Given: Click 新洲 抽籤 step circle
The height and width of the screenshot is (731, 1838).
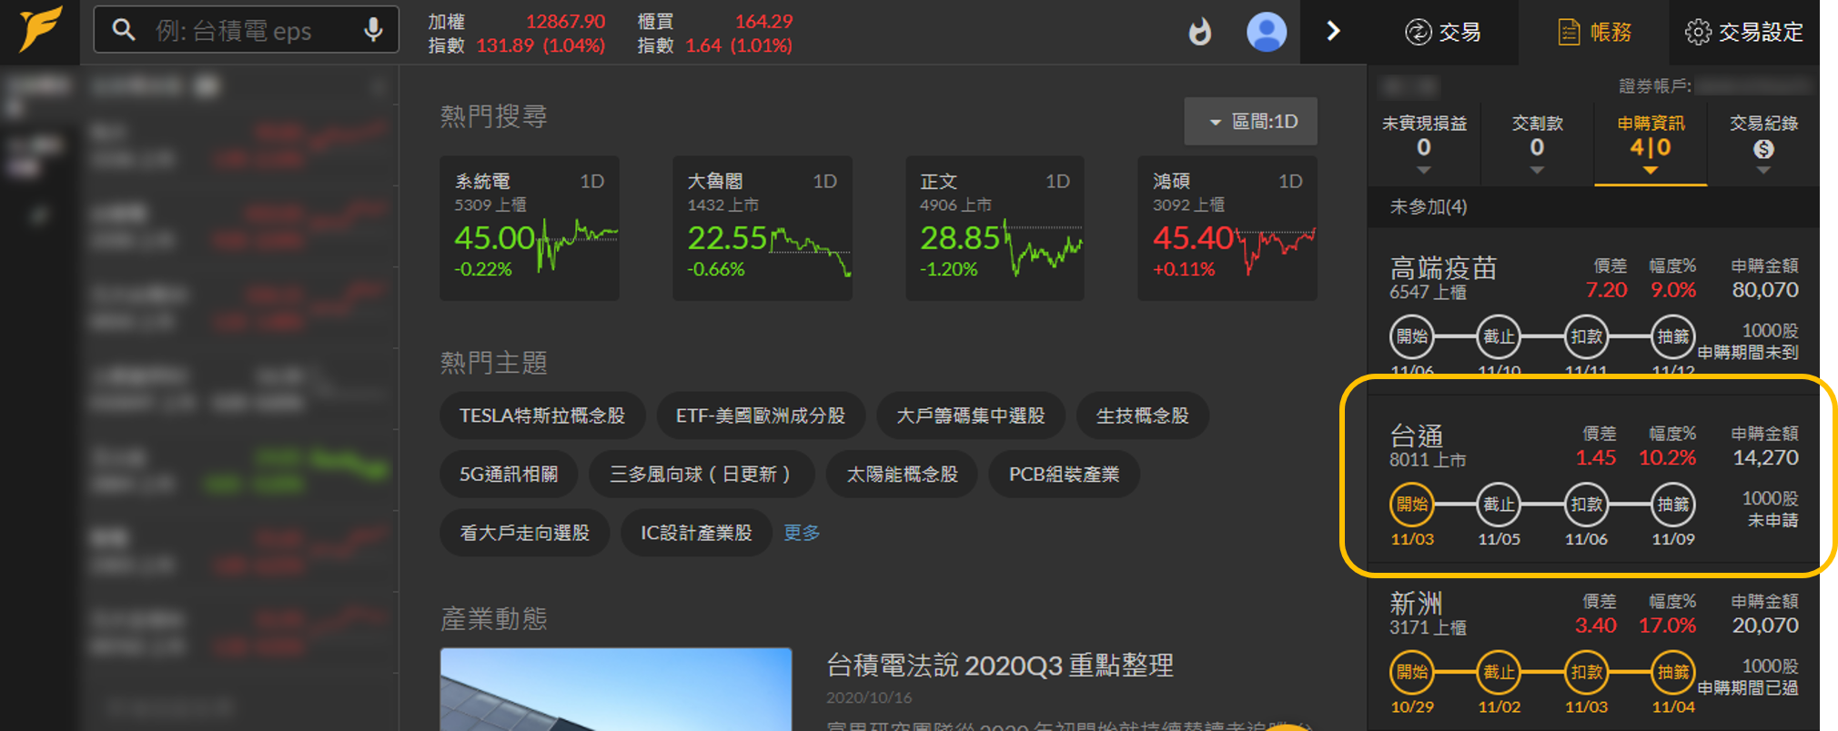Looking at the screenshot, I should point(1673,673).
